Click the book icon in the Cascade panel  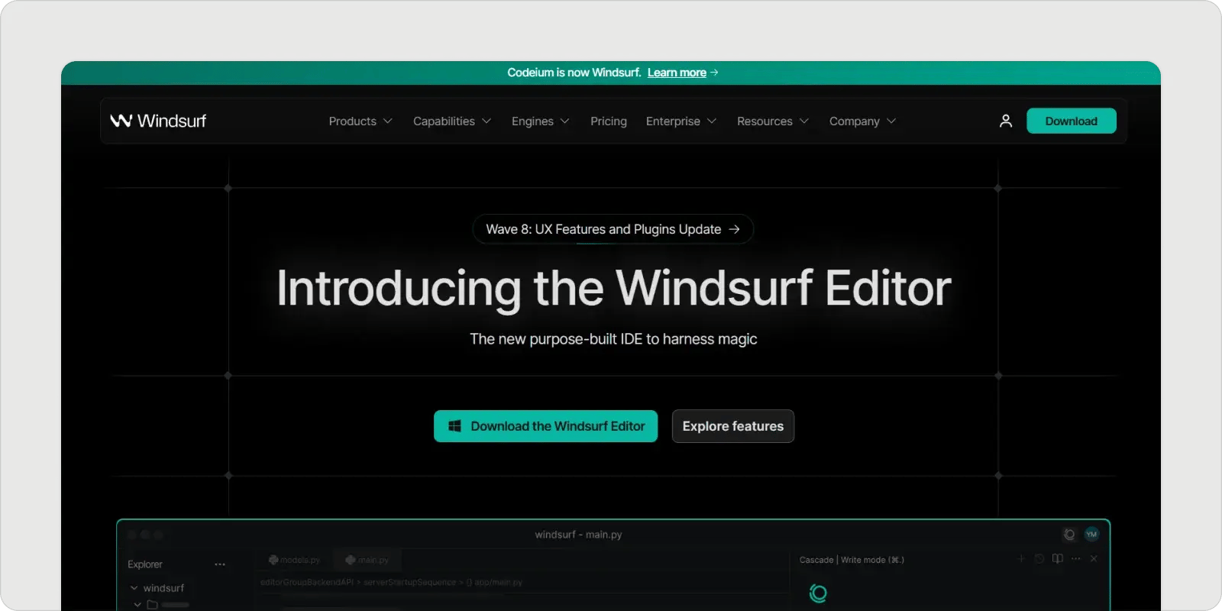1058,559
